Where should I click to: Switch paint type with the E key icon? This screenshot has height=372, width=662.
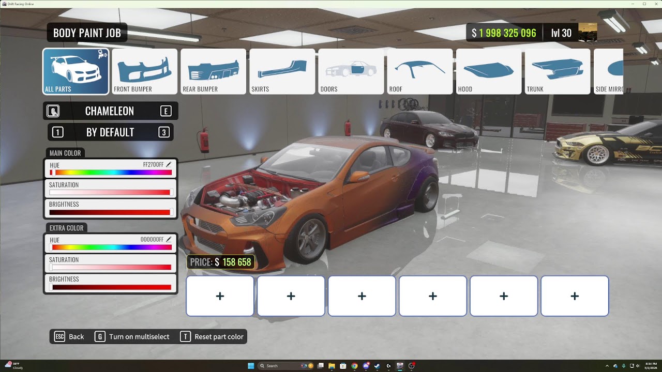(165, 111)
